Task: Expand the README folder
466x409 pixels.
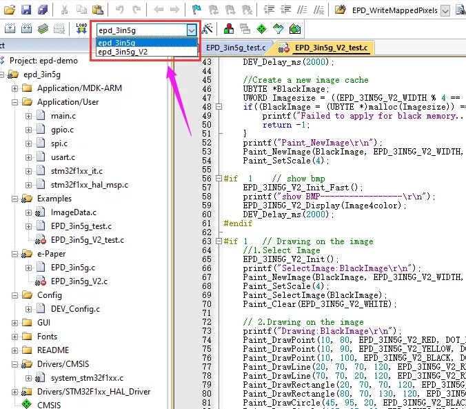Action: coord(14,350)
